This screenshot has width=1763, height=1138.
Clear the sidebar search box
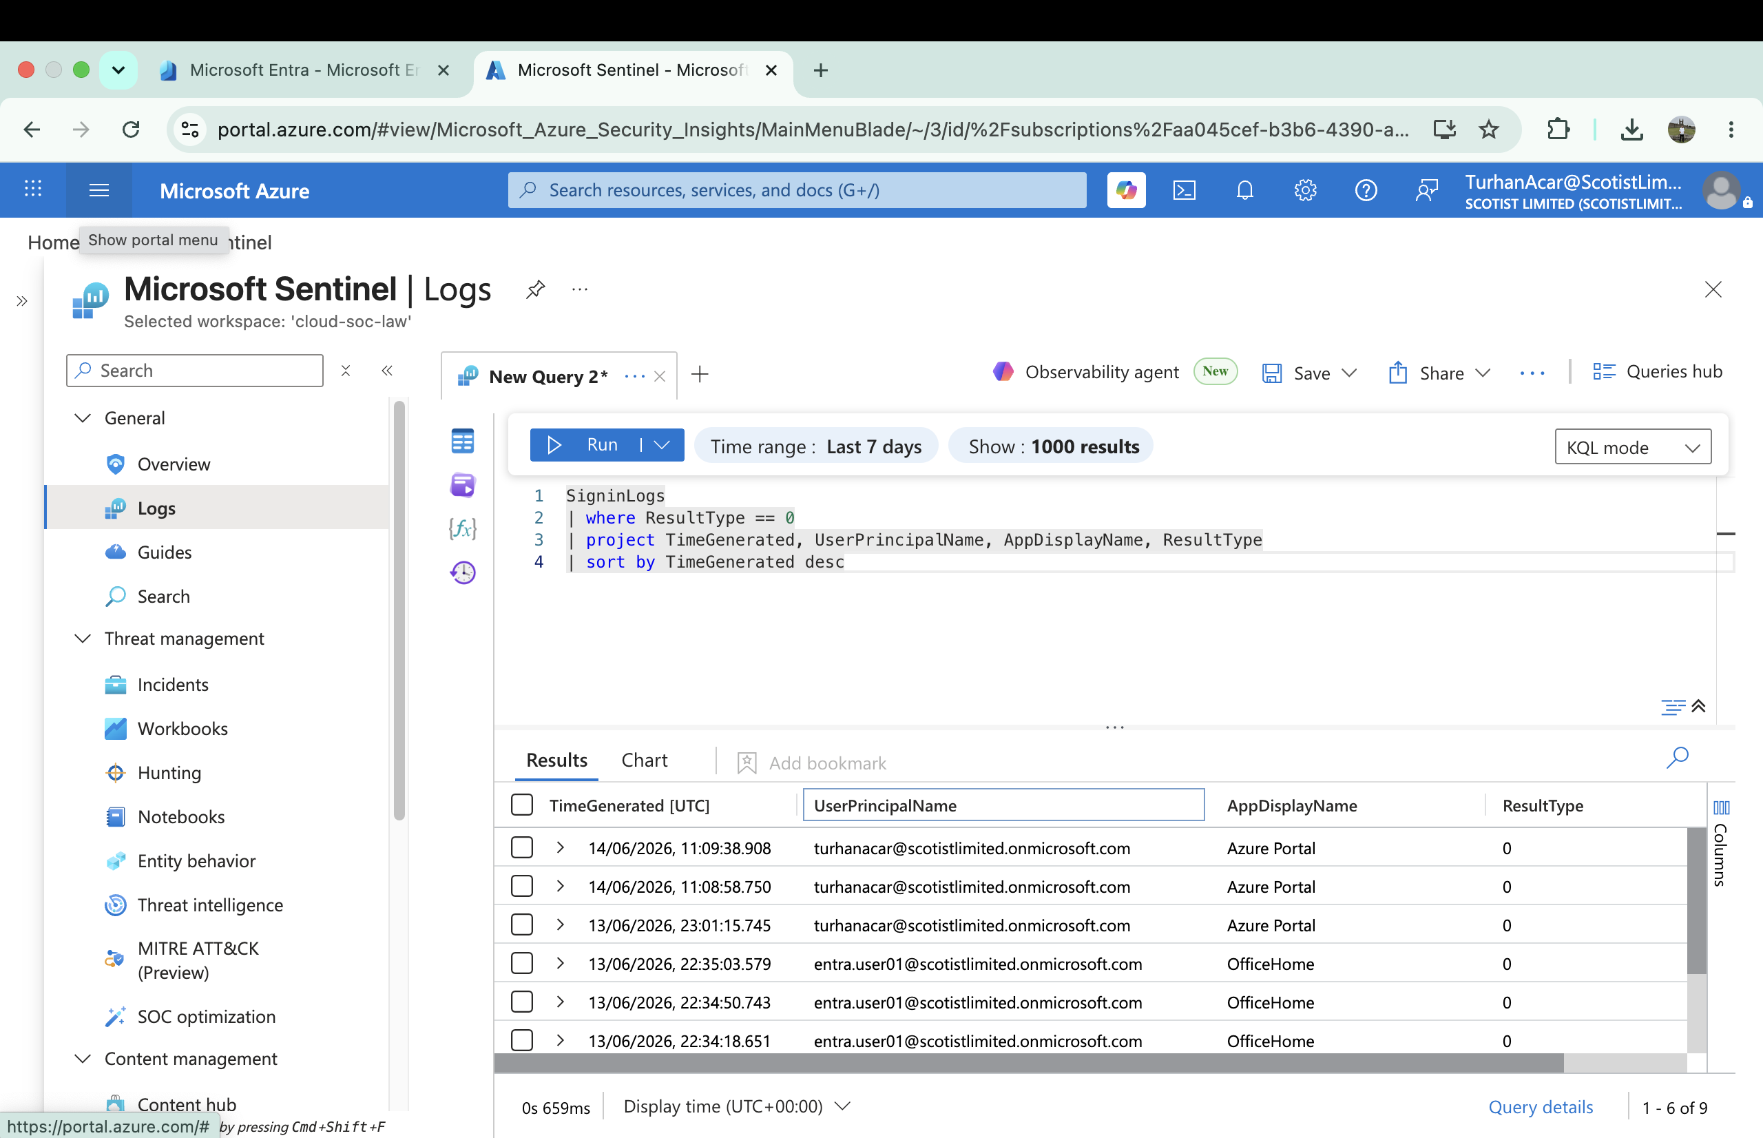coord(346,370)
